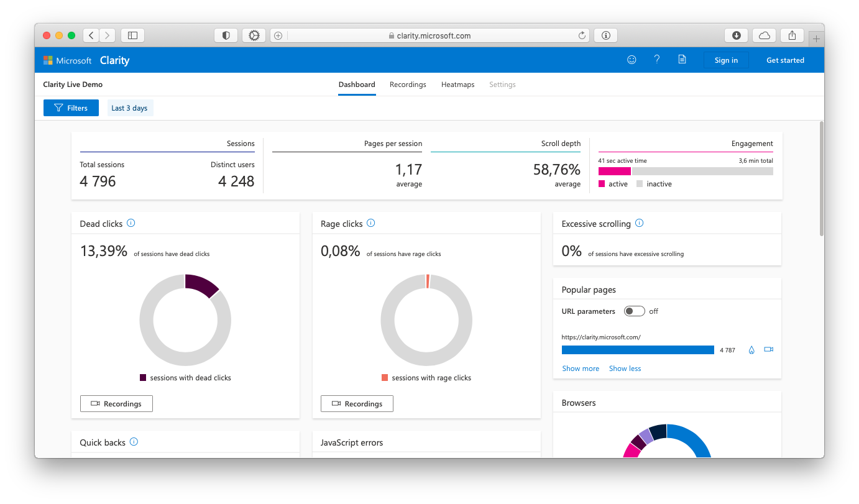This screenshot has height=504, width=859.
Task: Open the help question mark icon
Action: 657,60
